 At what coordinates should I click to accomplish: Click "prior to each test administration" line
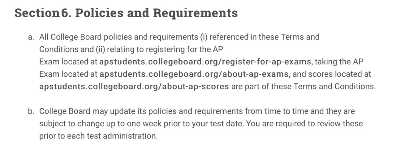pos(98,136)
